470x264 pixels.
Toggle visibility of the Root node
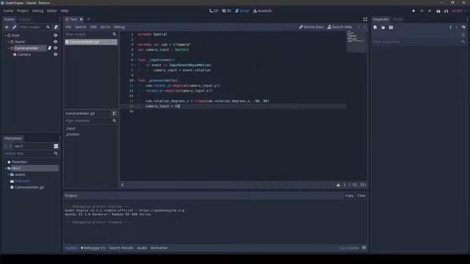tap(56, 35)
